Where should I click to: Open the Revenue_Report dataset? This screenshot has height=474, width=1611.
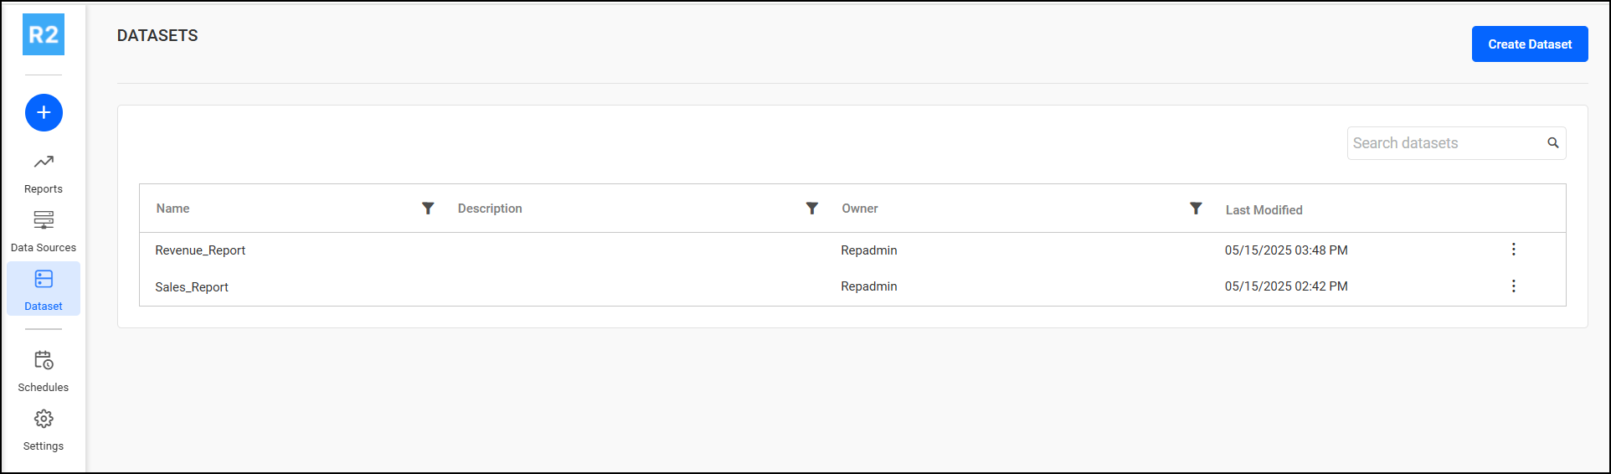pos(200,250)
